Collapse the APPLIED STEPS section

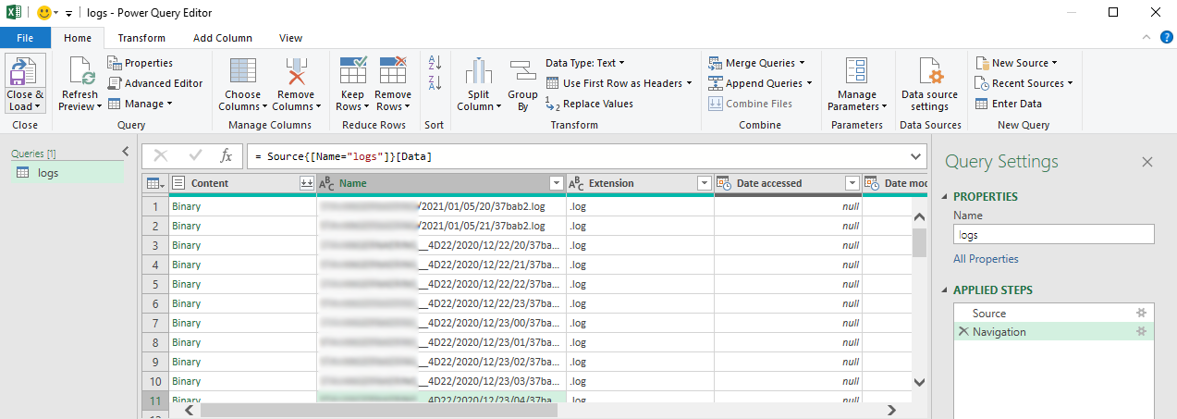(x=946, y=290)
